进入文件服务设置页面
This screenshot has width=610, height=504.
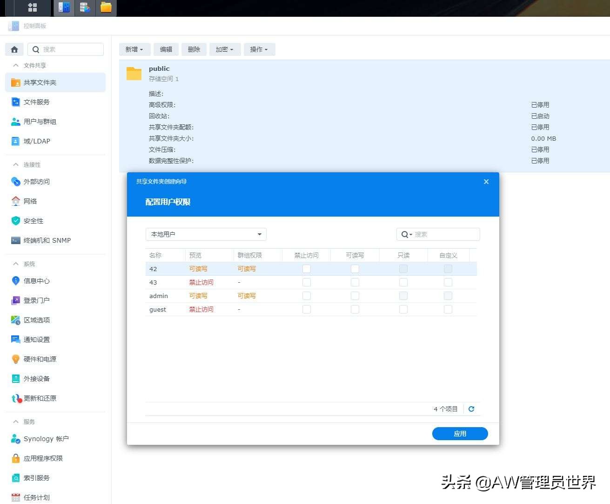36,102
